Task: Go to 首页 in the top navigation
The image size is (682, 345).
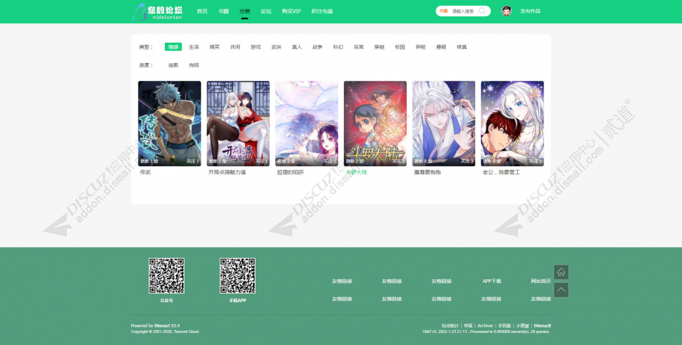Action: tap(202, 11)
